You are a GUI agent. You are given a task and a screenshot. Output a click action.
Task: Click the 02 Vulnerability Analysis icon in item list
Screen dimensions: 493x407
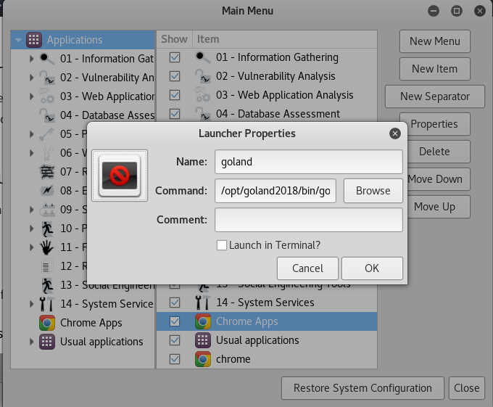pyautogui.click(x=203, y=76)
